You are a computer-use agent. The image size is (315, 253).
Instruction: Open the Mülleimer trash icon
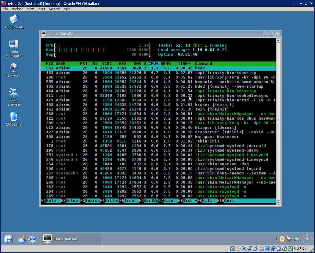tap(14, 117)
